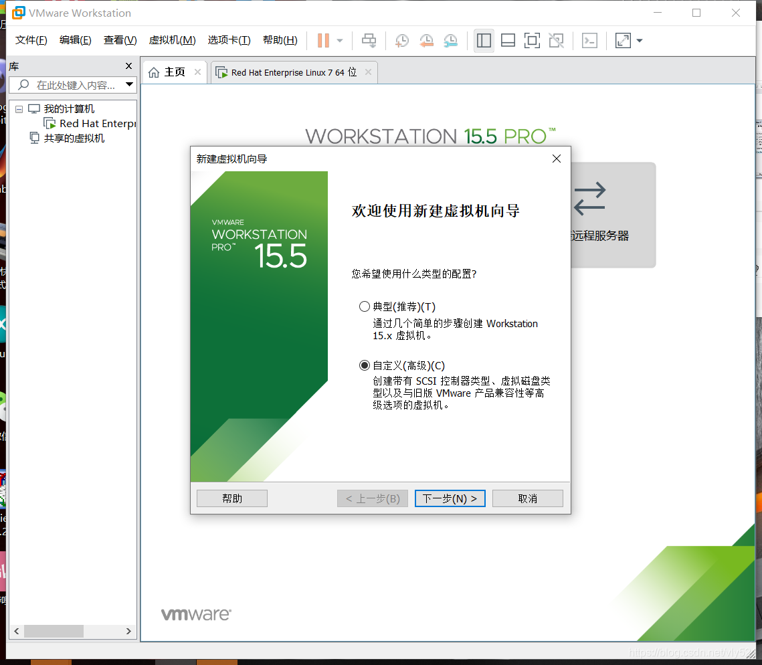Viewport: 762px width, 665px height.
Task: Toggle the thumbnail bar view icon
Action: pyautogui.click(x=508, y=40)
